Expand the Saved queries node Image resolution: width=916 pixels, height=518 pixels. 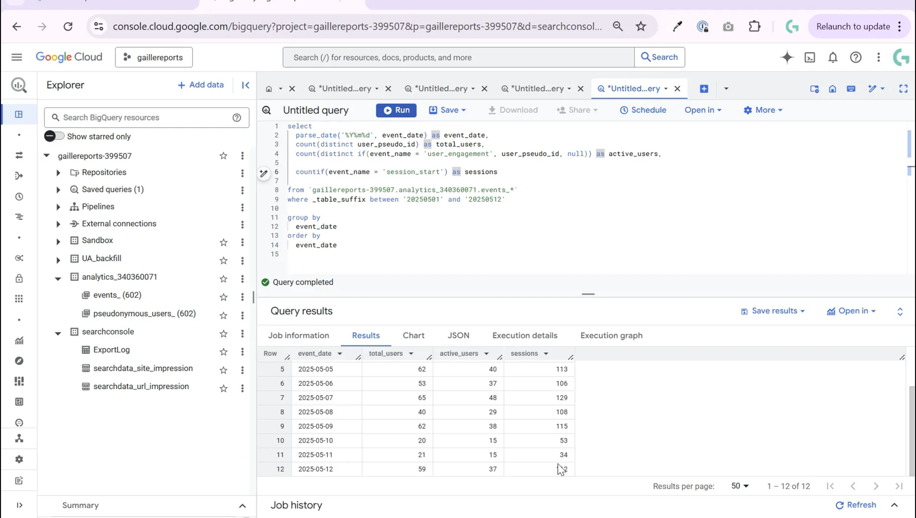tap(58, 190)
